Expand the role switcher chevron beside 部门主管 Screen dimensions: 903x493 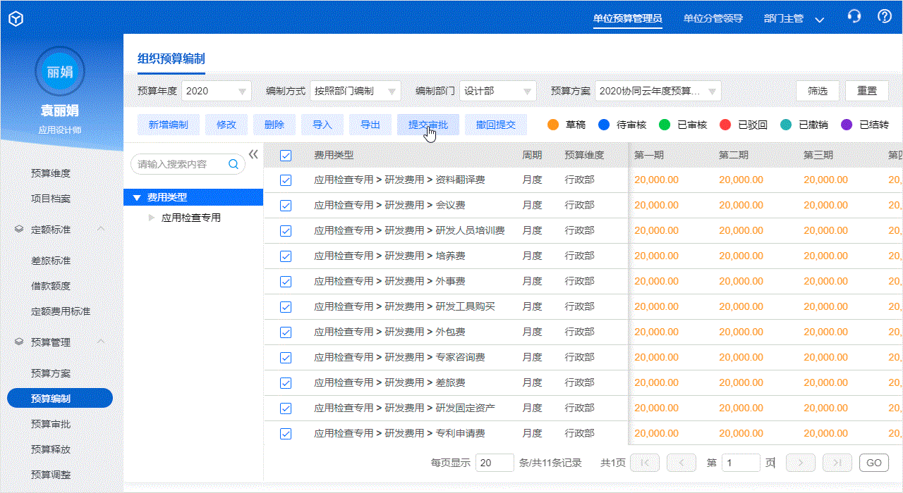819,20
